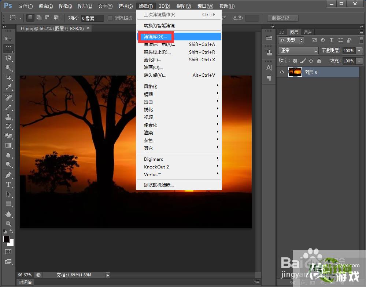Toggle lock all padlock icon

pos(319,61)
